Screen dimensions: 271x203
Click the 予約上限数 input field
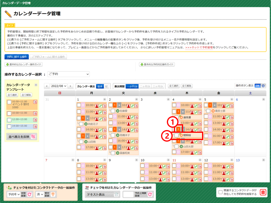click(x=129, y=195)
